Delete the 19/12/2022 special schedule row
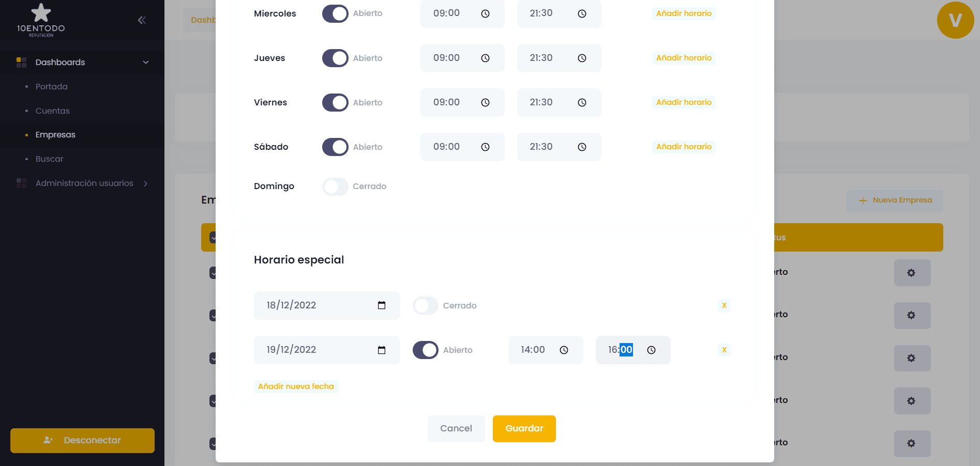980x466 pixels. (724, 350)
